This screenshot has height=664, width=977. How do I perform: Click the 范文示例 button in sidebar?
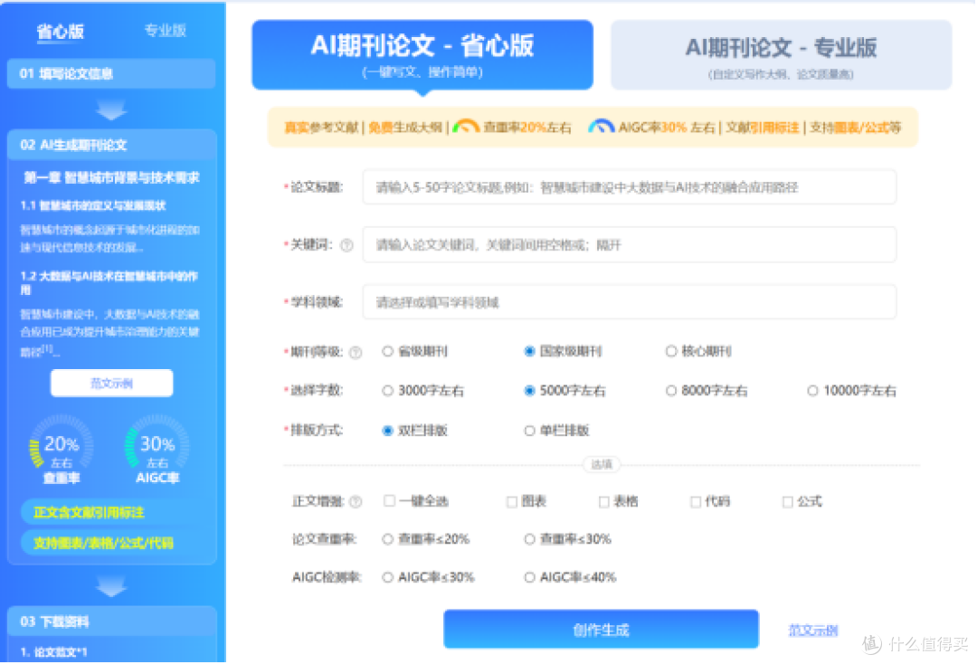coord(111,383)
